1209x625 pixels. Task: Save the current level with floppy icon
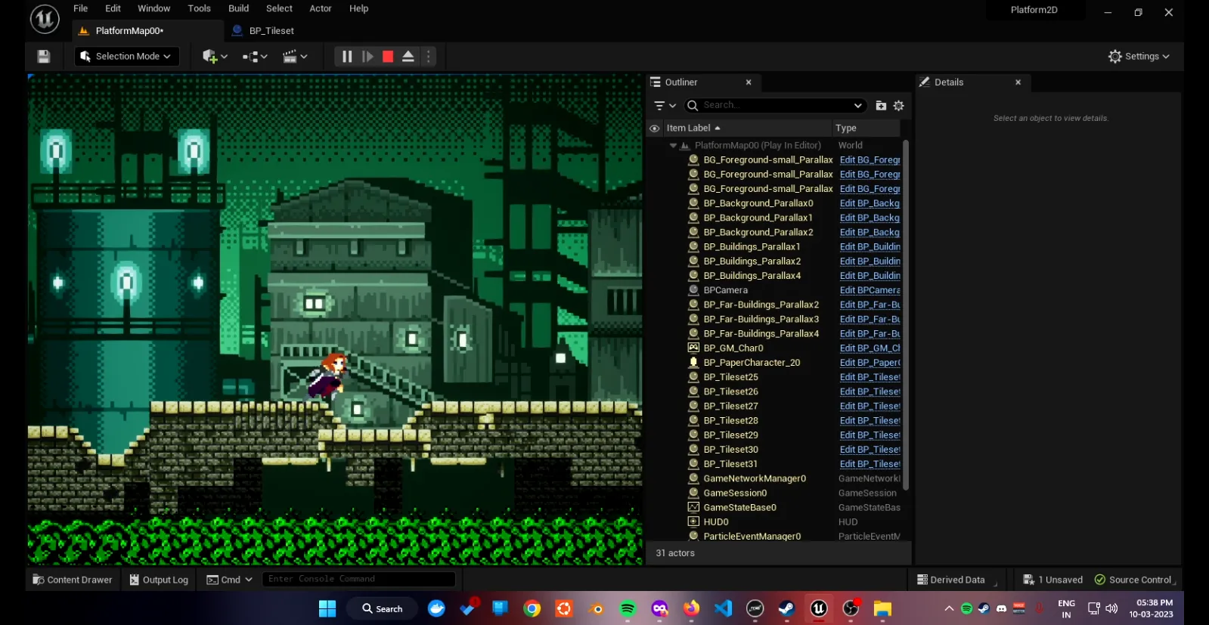point(44,57)
